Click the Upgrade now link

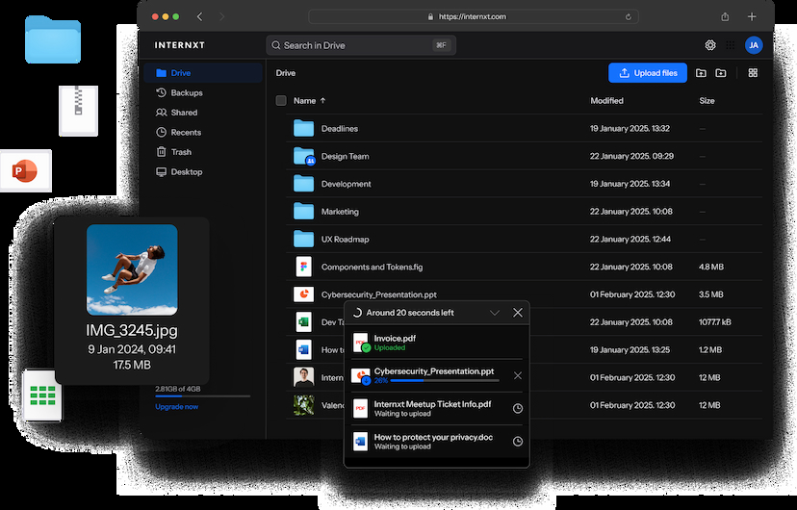coord(177,407)
